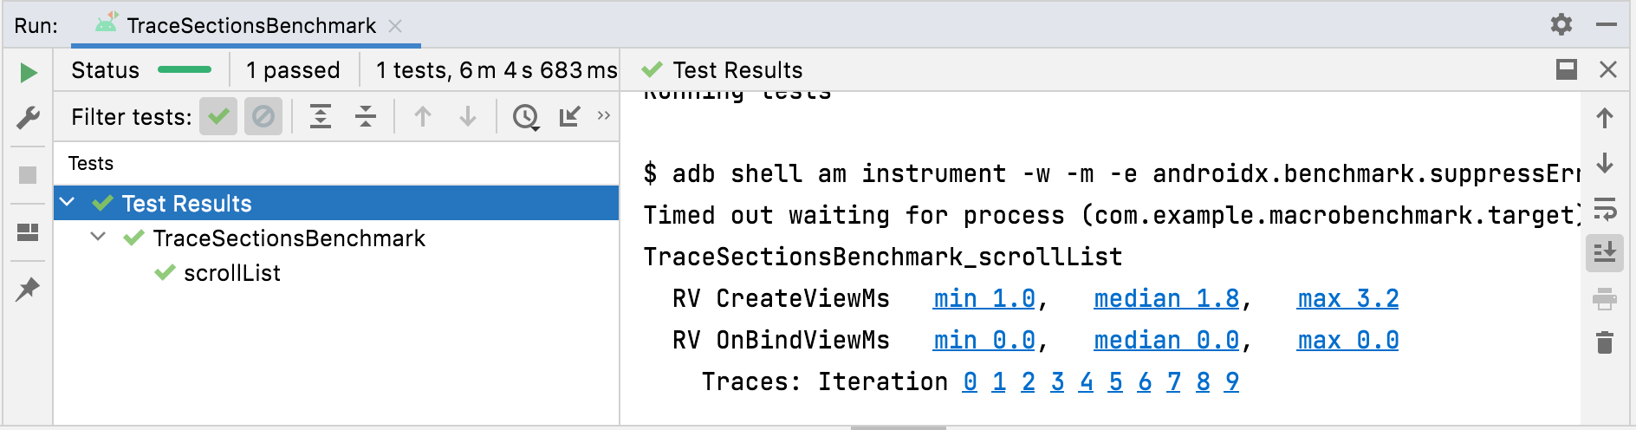Click the import tests icon
The height and width of the screenshot is (430, 1636).
click(569, 116)
